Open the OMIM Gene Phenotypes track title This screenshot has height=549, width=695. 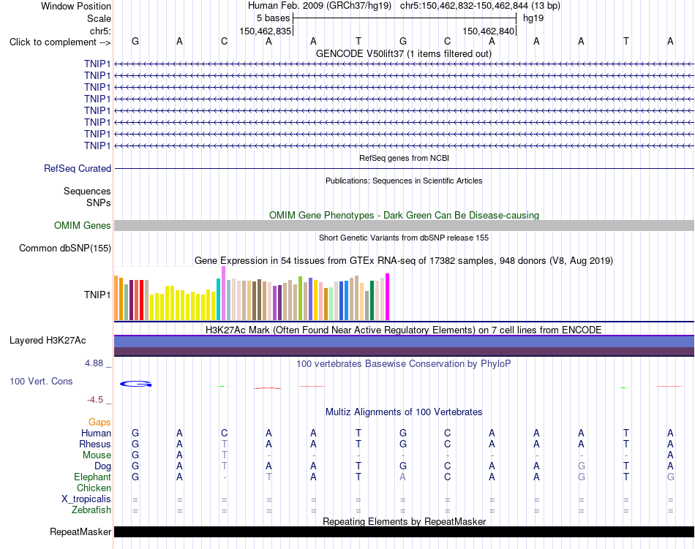click(x=404, y=215)
